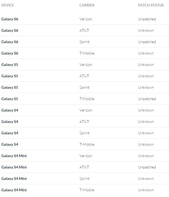This screenshot has height=197, width=169.
Task: Click Unpatched status for Galaxy S6 Sprint
Action: click(x=147, y=42)
